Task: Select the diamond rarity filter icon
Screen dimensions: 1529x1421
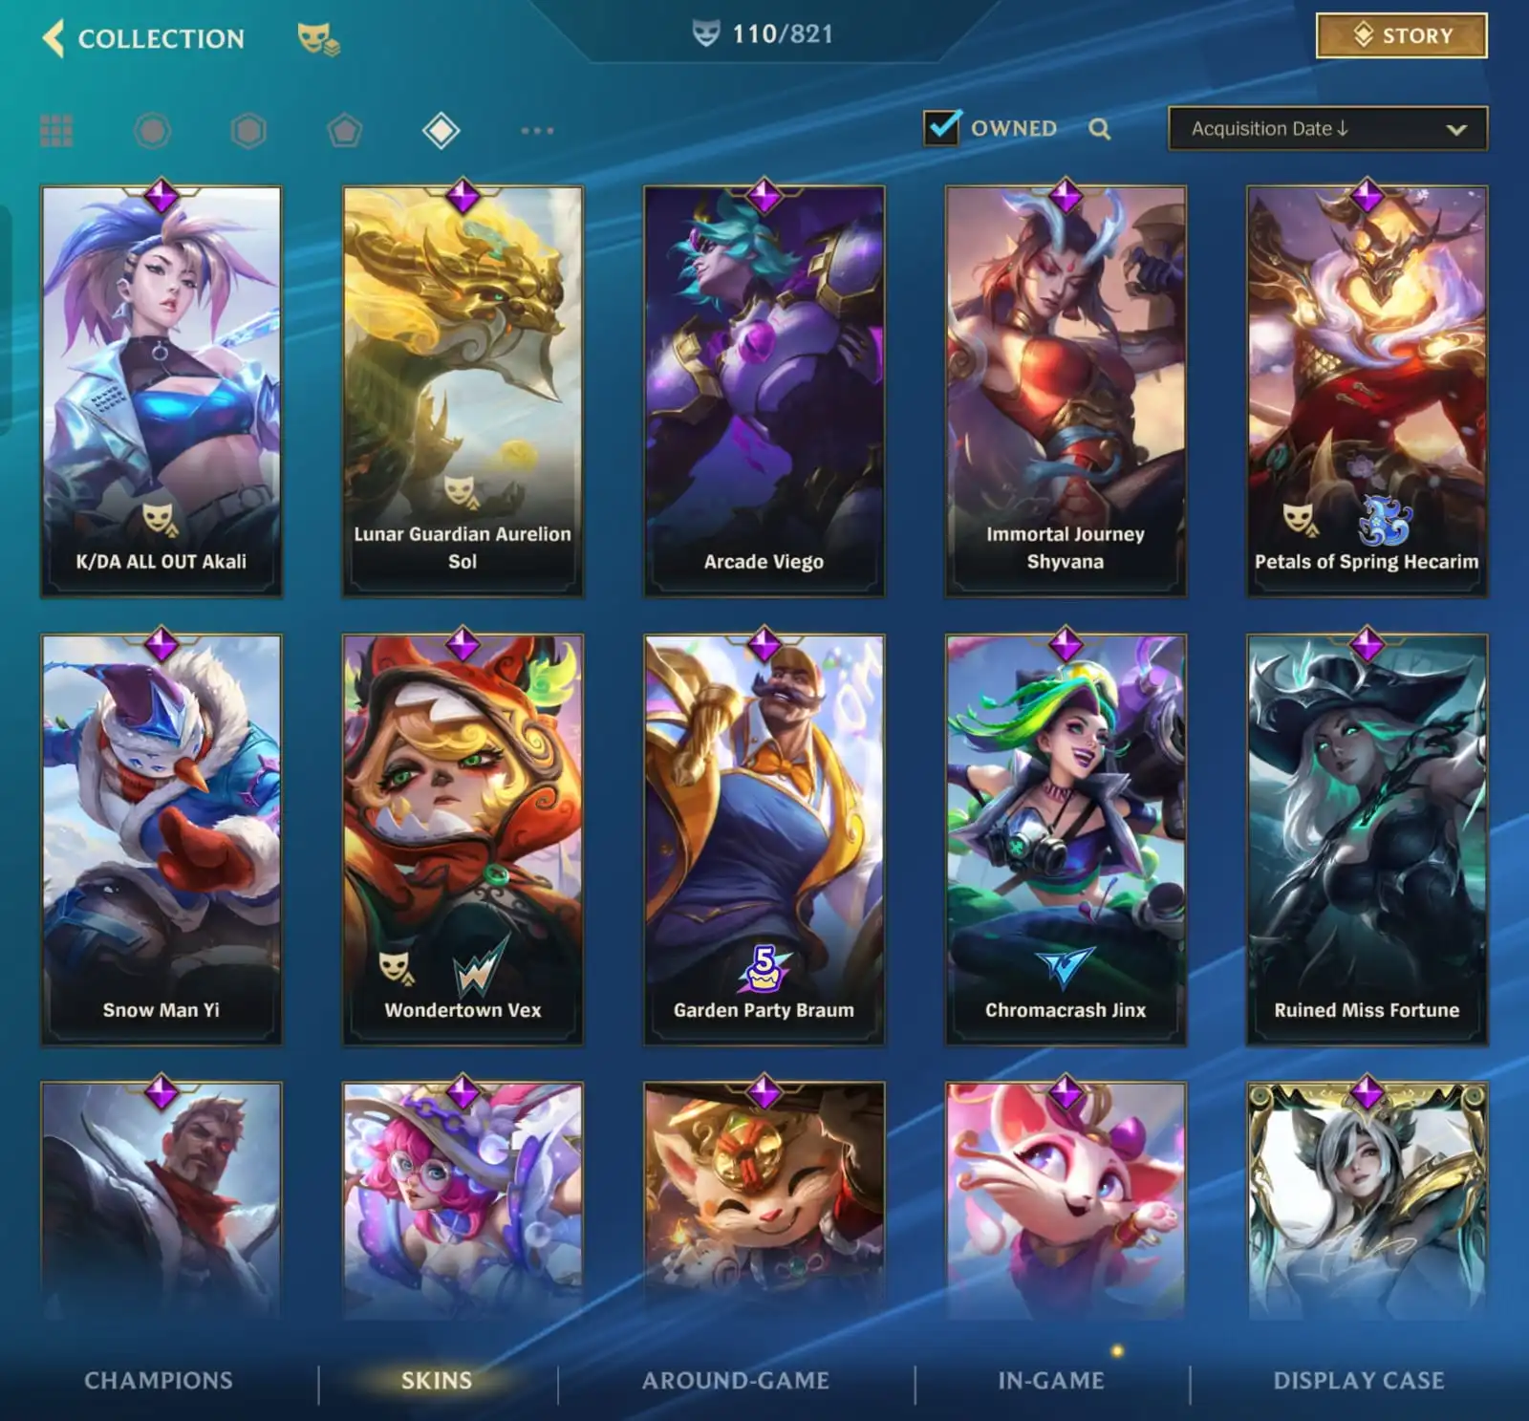Action: (441, 130)
